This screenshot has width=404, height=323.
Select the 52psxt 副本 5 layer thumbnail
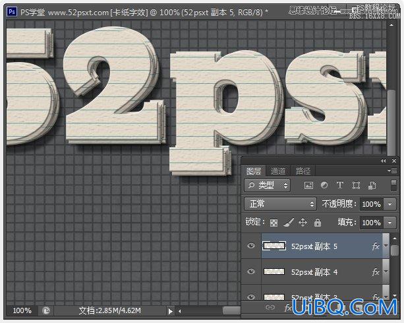tap(274, 246)
